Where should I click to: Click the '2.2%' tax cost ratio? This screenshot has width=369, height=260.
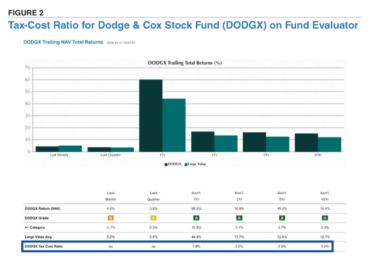point(239,246)
